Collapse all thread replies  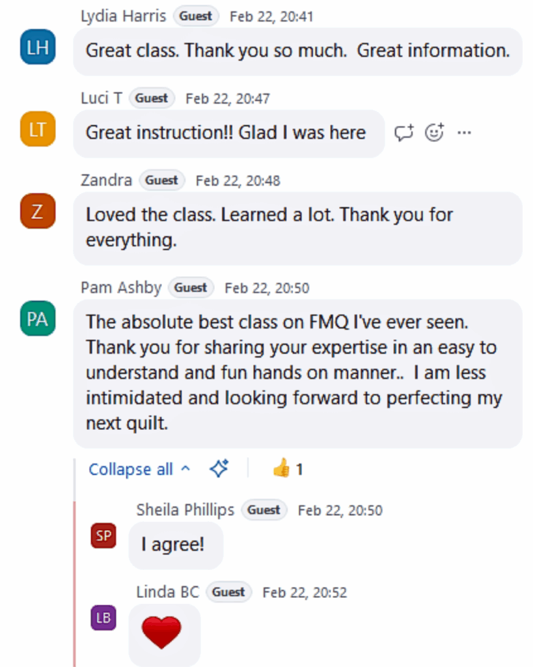click(139, 469)
